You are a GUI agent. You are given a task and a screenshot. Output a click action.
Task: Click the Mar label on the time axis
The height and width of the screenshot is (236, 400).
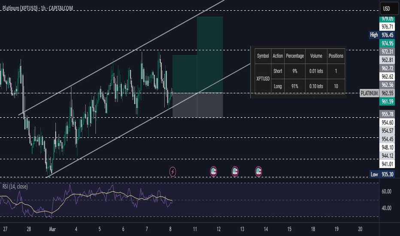[x=52, y=229]
